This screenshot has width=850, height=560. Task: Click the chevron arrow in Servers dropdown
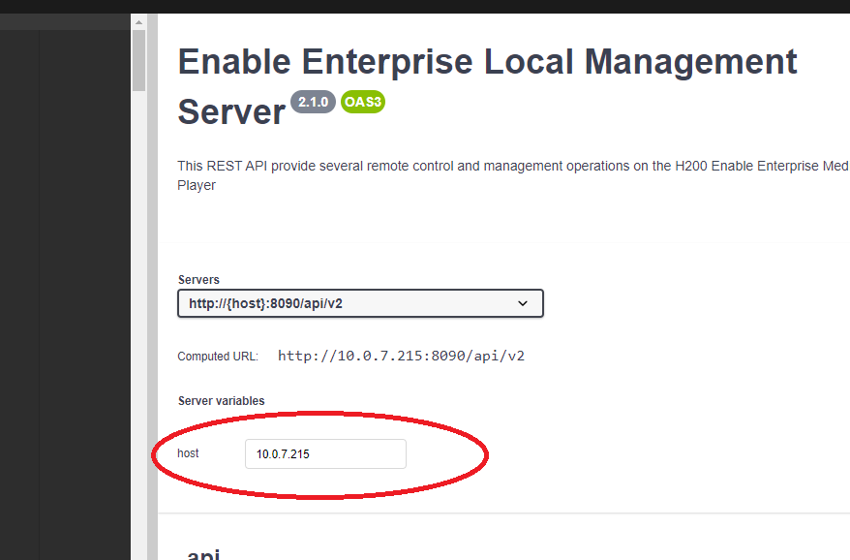click(523, 303)
